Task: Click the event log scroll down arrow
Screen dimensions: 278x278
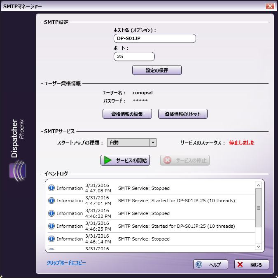Action: (258, 247)
